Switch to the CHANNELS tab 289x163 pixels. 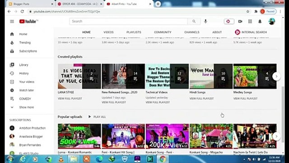click(192, 32)
